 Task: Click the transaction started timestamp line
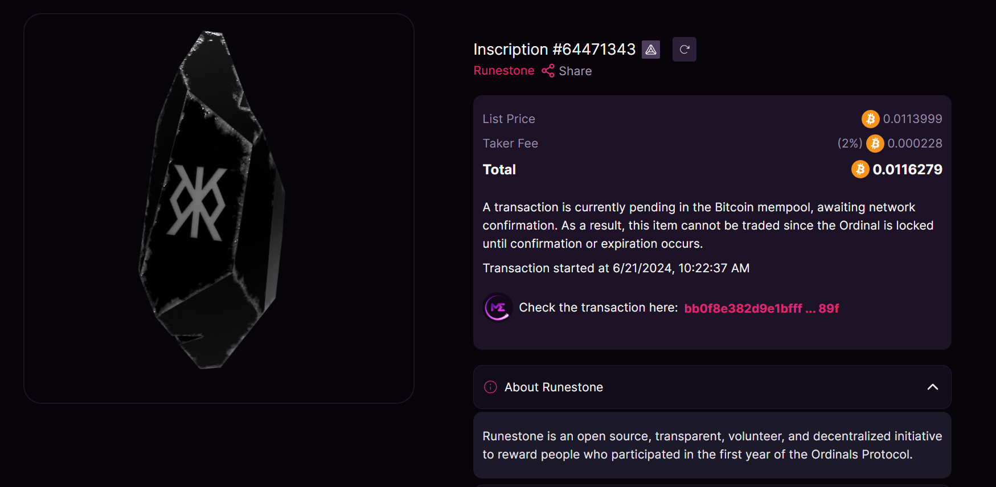616,268
